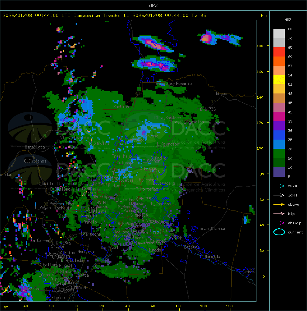
Task: Click the pink bip arrow in legend
Action: [279, 213]
